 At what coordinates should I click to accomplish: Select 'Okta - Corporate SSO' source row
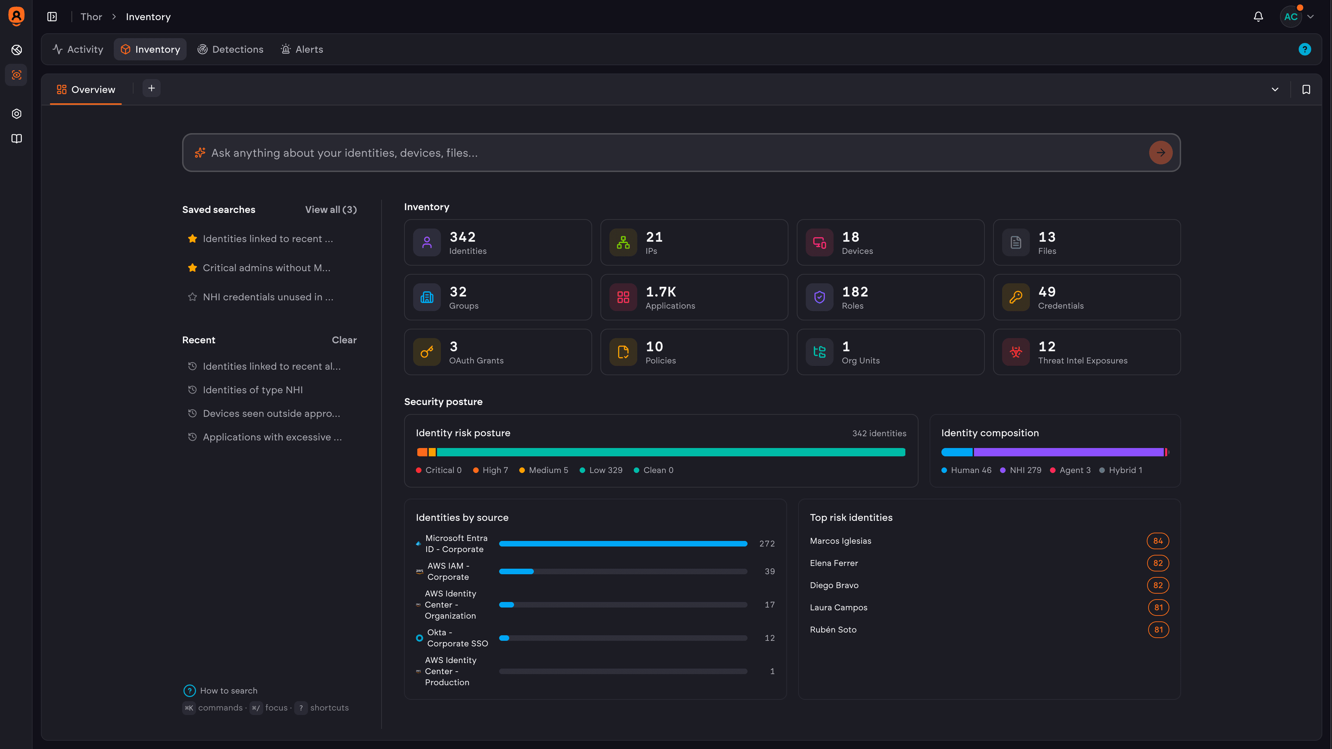click(x=595, y=638)
